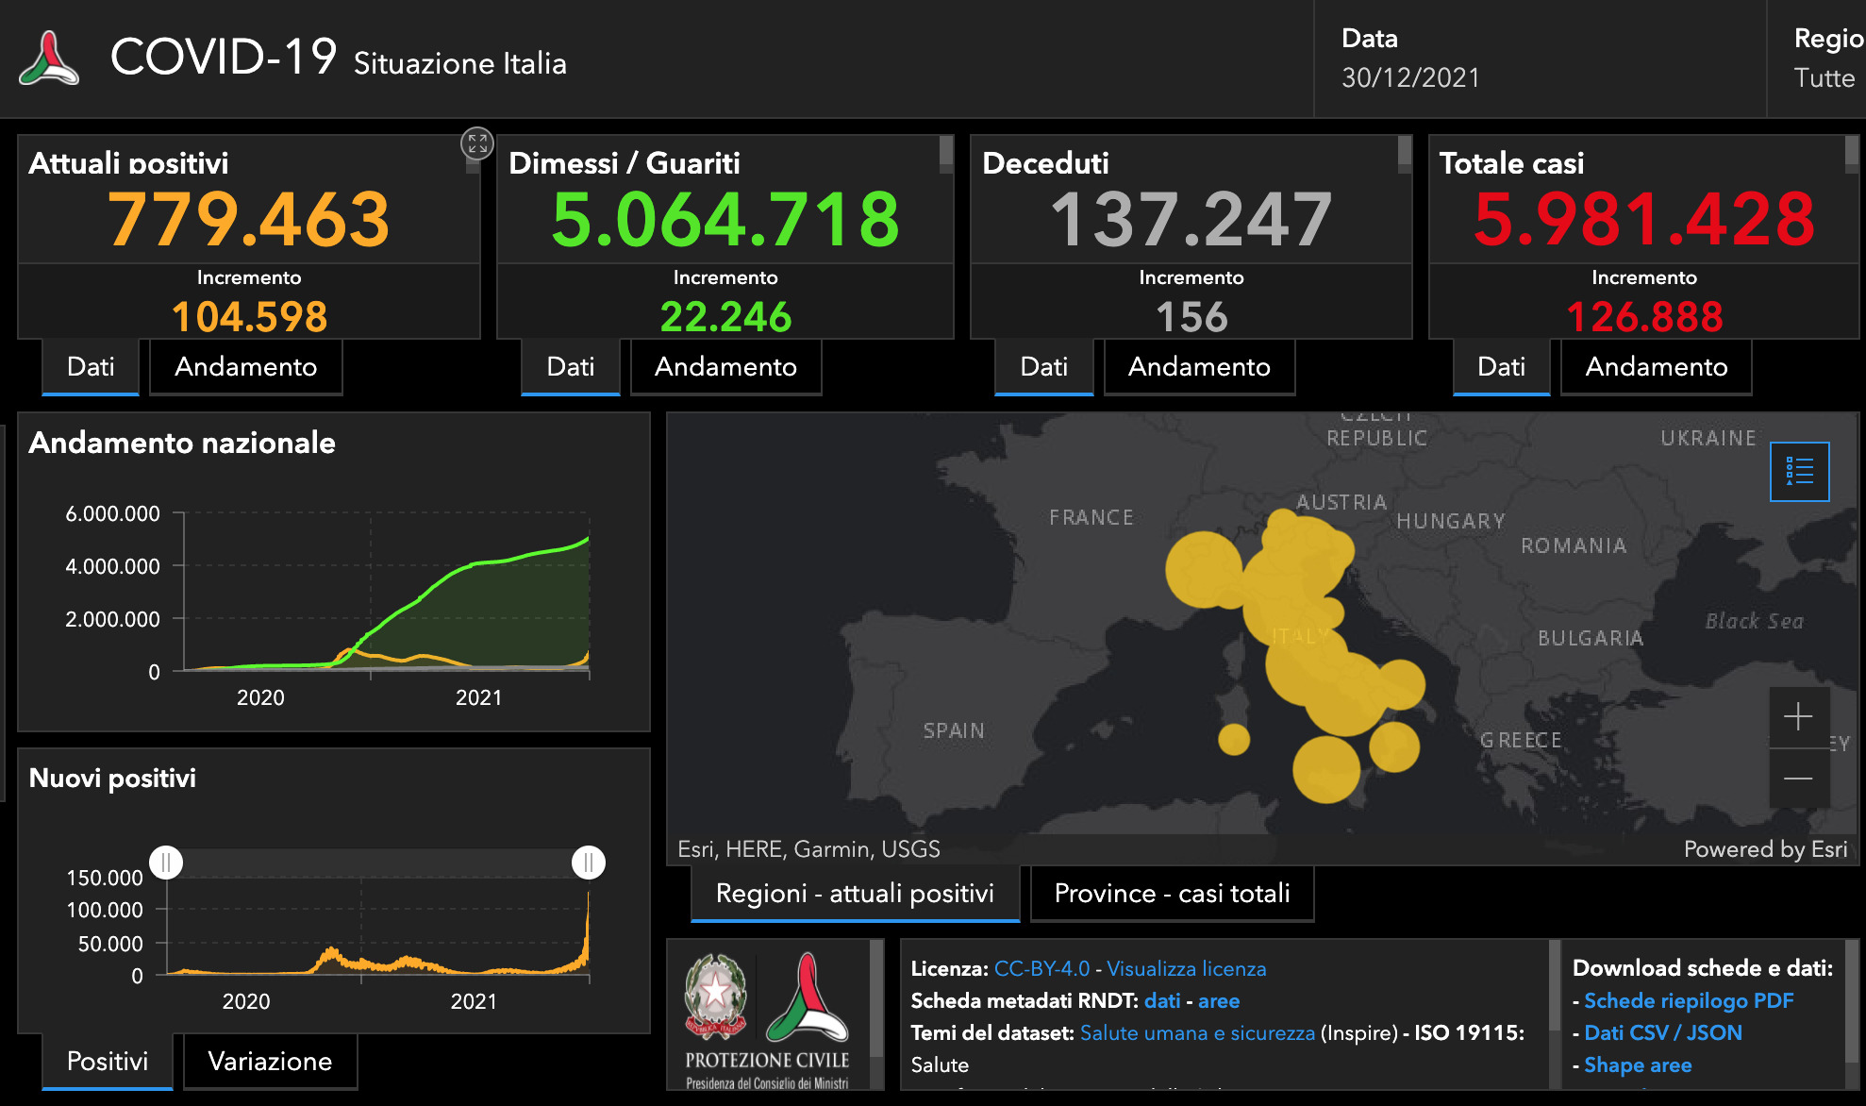
Task: Click the Dati CSV / JSON link
Action: click(x=1662, y=1032)
